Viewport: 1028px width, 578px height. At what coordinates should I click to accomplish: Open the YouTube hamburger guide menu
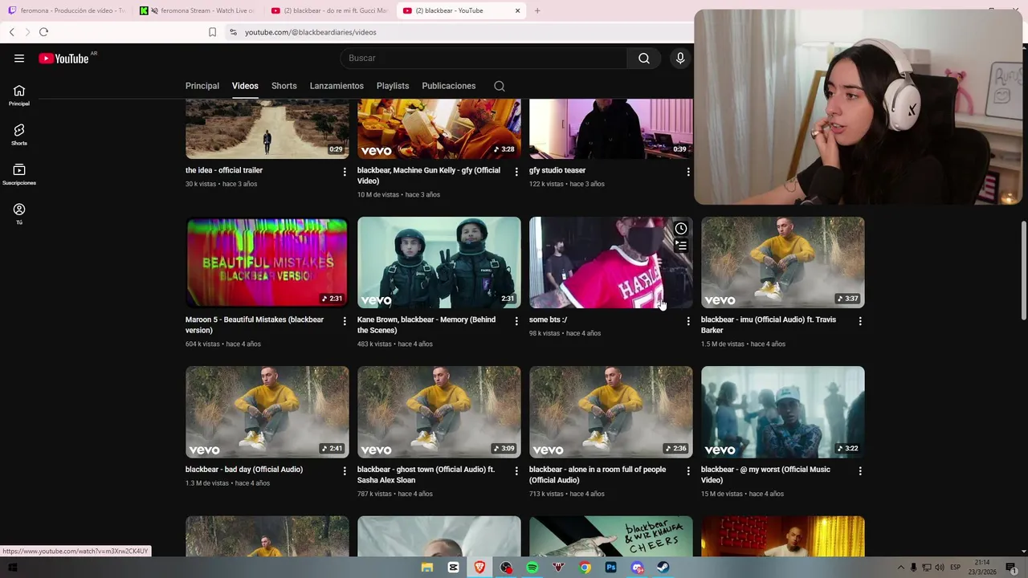point(19,58)
